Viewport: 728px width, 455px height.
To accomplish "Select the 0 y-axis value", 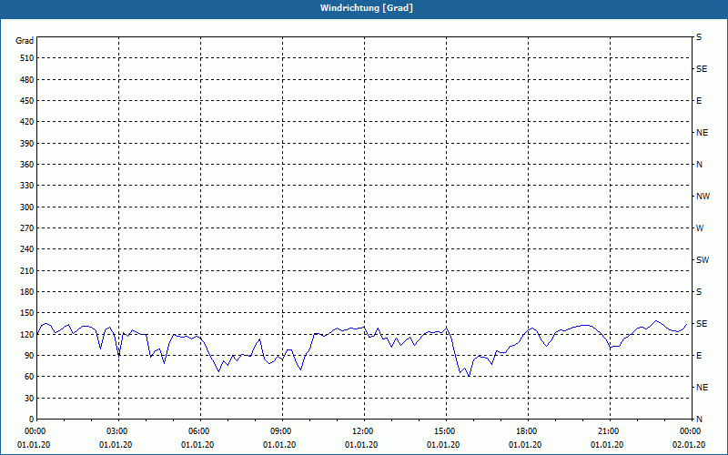I will tap(32, 420).
